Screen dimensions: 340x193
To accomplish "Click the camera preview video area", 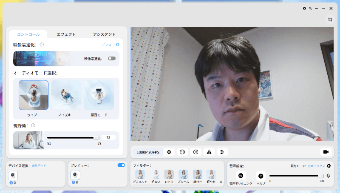I will [x=232, y=84].
